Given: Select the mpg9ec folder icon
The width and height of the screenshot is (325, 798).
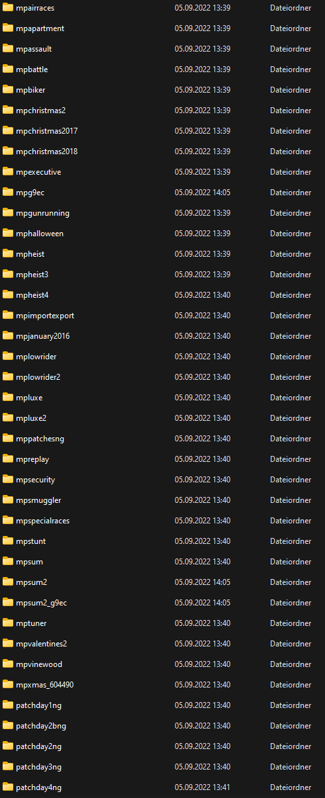Looking at the screenshot, I should pyautogui.click(x=8, y=193).
